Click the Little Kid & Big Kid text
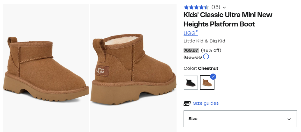301x132 pixels. click(204, 41)
